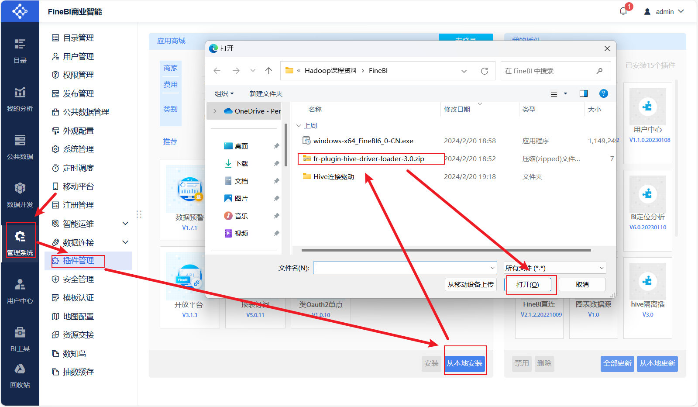Screen dimensions: 698x407
Task: Expand the 智能运维 menu chevron
Action: pyautogui.click(x=125, y=224)
